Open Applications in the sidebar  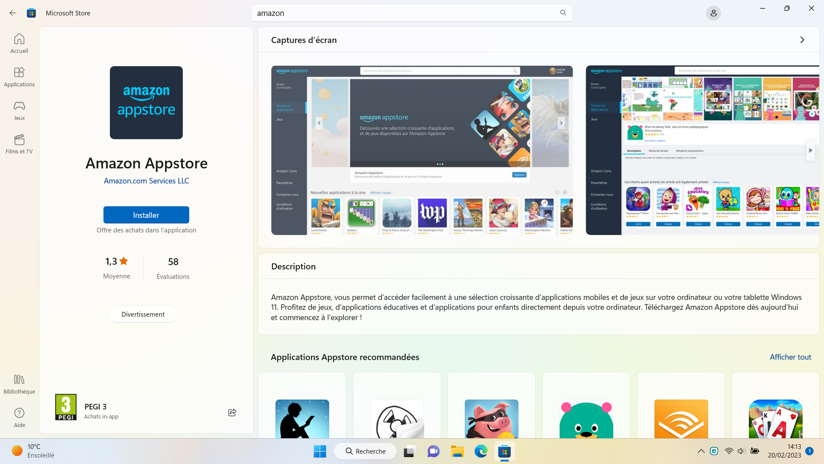click(x=19, y=77)
